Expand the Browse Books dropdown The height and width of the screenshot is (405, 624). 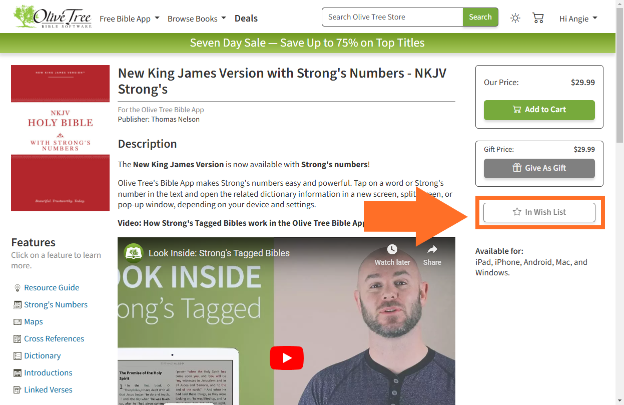point(197,19)
